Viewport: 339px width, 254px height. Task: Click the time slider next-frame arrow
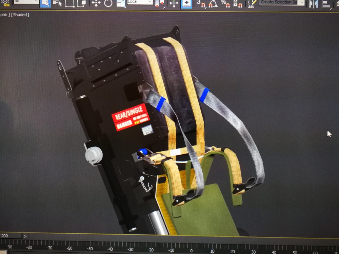pos(25,236)
